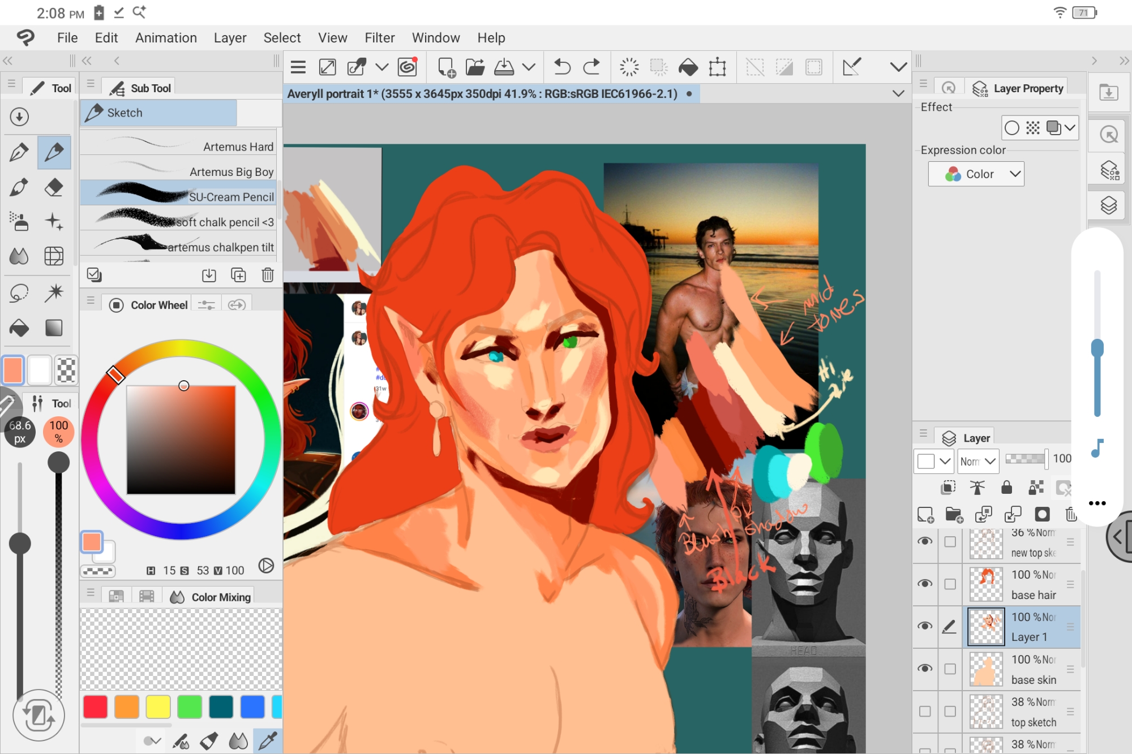Select the Lasso selection tool
Image resolution: width=1132 pixels, height=754 pixels.
click(x=19, y=293)
